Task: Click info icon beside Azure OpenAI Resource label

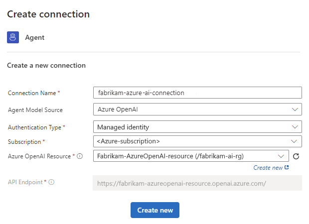Action: point(80,156)
